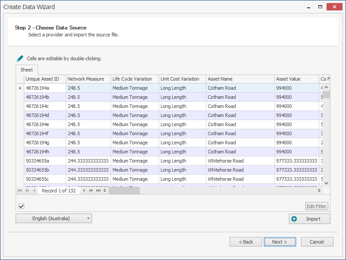Jump to previous page of records
This screenshot has width=346, height=260.
(27, 190)
